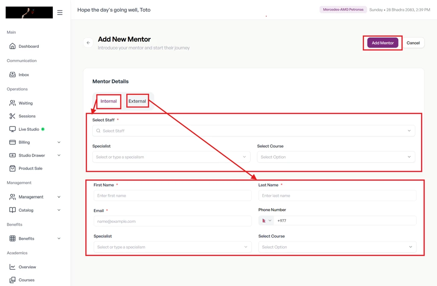Viewport: 437px width, 286px height.
Task: Expand the Billing submenu chevron
Action: [59, 142]
